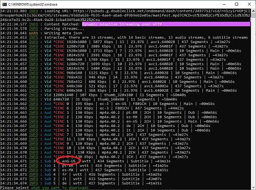Click the vertical scrollbar track
Image resolution: width=256 pixels, height=190 pixels.
[253, 99]
